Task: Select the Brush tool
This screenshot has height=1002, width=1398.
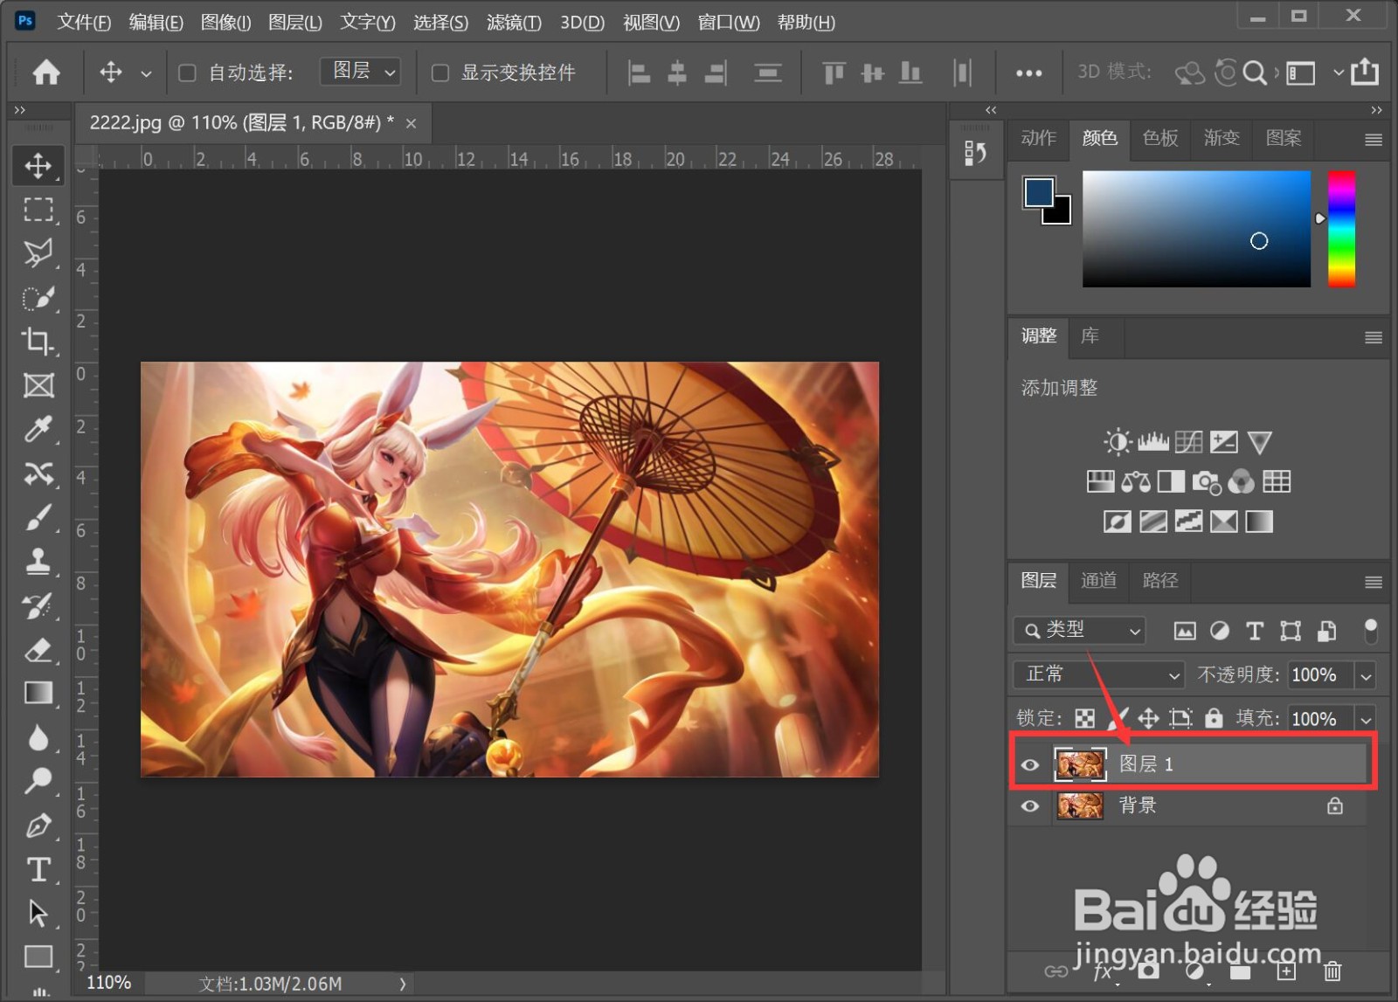Action: point(38,517)
